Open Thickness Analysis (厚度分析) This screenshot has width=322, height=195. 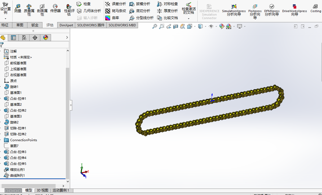pos(168,11)
